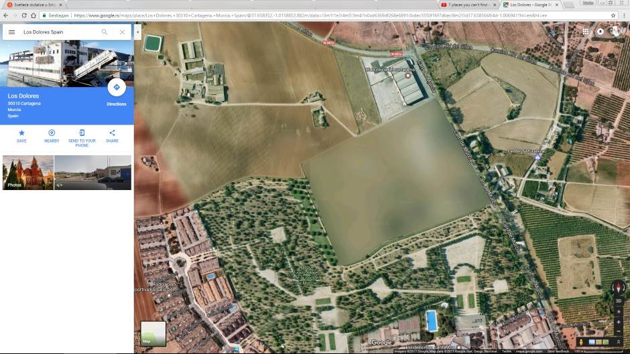
Task: Click the Nearby icon
Action: 52,133
